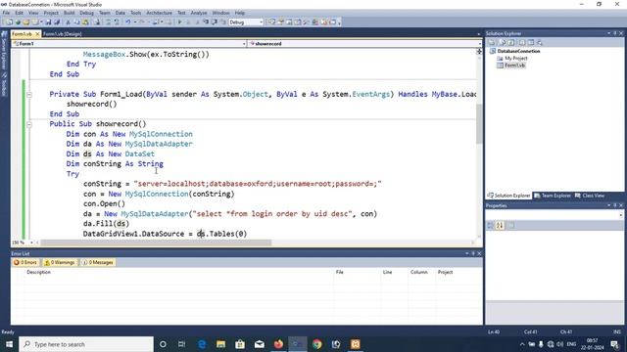Viewport: 627px width, 352px height.
Task: Toggle the 0 Messages filter button
Action: coord(98,263)
